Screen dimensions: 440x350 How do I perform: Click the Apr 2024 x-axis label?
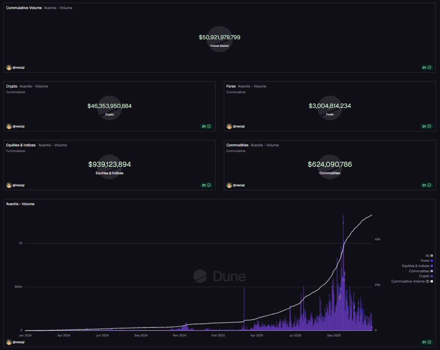tap(64, 335)
